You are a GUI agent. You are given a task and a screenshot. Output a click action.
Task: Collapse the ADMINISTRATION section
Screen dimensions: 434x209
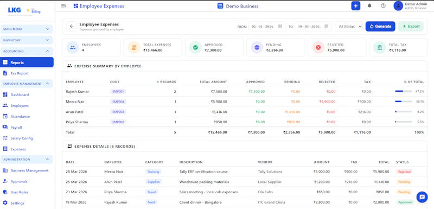[27, 160]
